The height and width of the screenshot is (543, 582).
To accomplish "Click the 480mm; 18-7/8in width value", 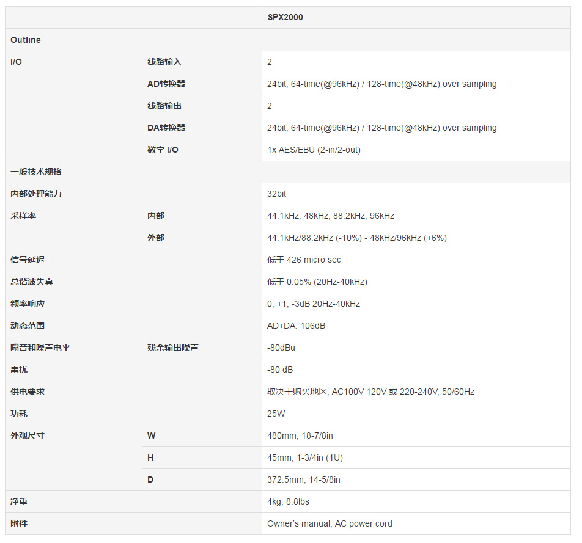I will (x=300, y=435).
